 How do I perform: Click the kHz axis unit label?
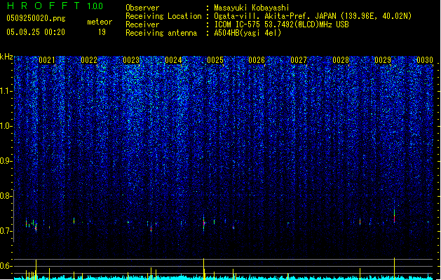pos(6,57)
